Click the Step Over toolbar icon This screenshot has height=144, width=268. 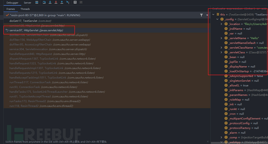(x=44, y=2)
